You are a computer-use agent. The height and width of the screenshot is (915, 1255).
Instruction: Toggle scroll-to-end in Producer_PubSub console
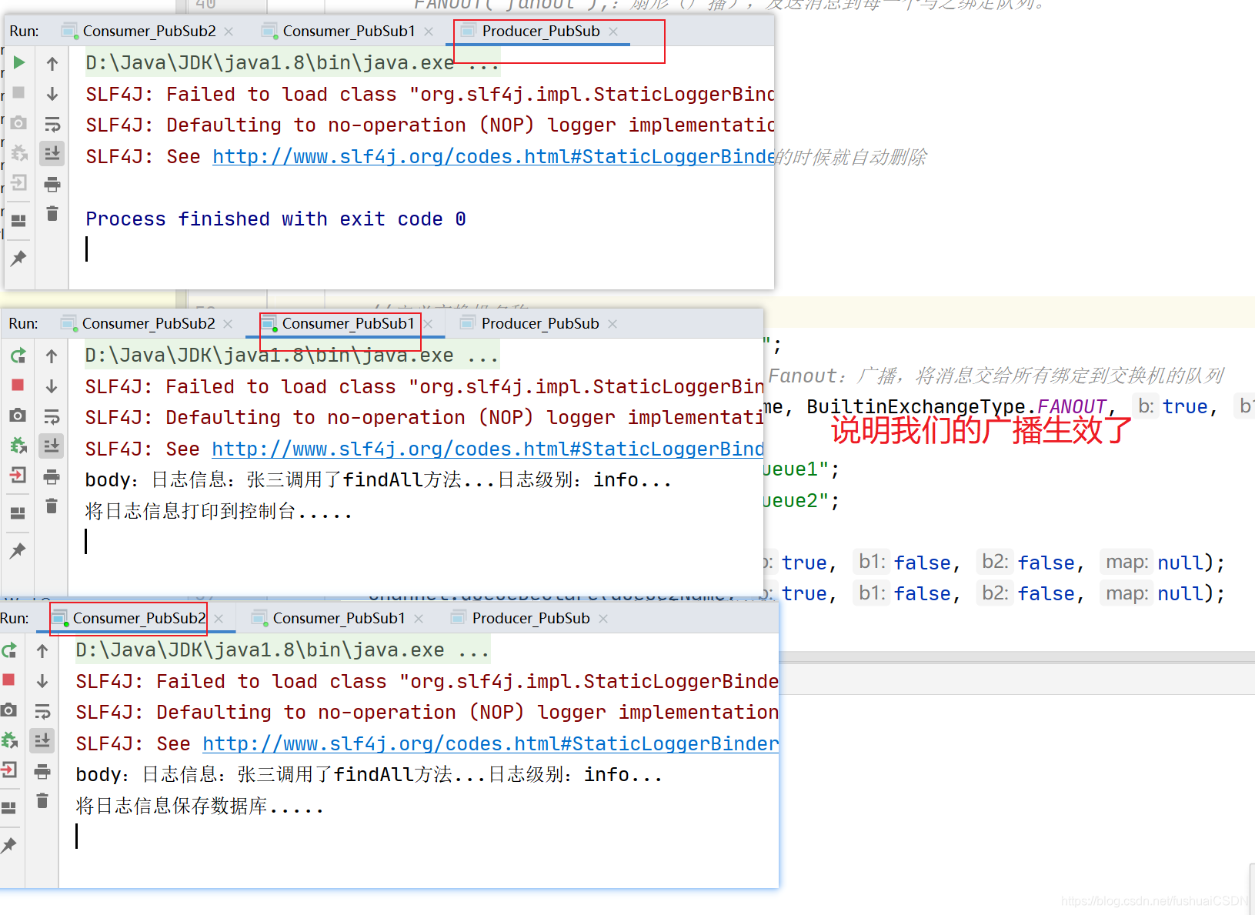click(x=52, y=153)
